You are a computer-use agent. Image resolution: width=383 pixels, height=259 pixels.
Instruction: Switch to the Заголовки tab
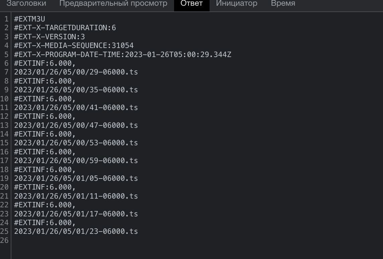26,4
